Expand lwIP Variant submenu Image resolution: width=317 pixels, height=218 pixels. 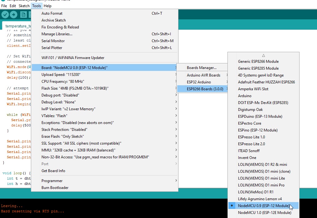tap(105, 109)
